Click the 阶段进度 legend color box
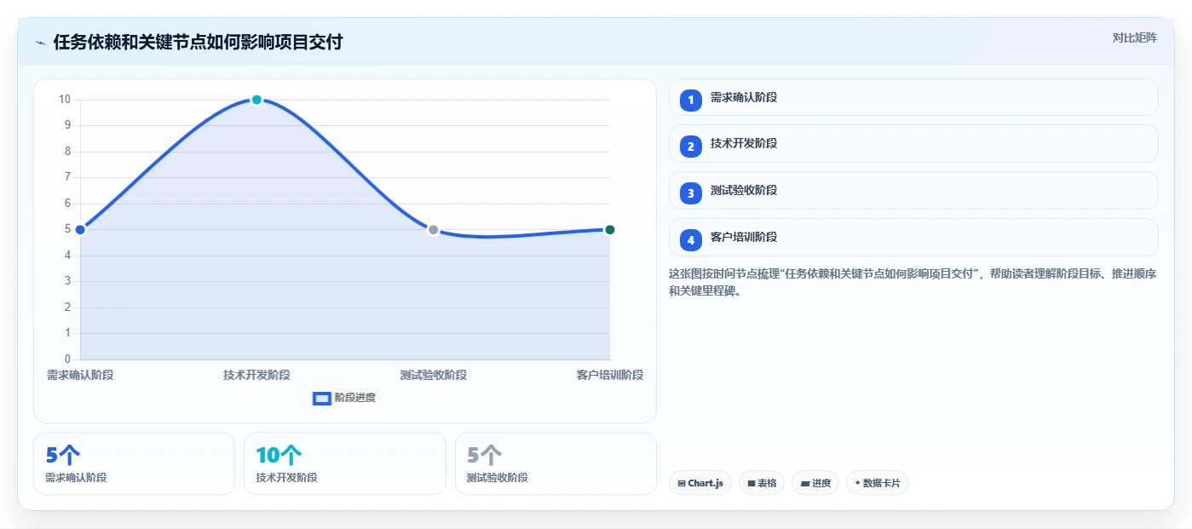The image size is (1192, 529). coord(322,398)
